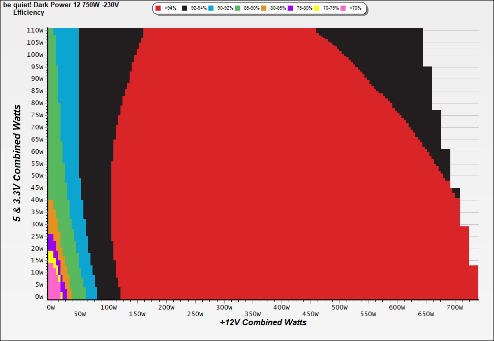Click the '75-80%' legend label
The width and height of the screenshot is (494, 341).
click(304, 8)
